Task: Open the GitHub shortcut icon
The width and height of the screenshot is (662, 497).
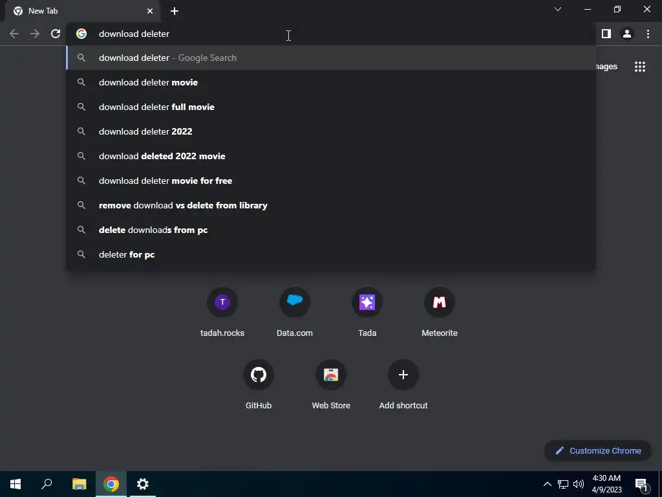Action: point(259,375)
